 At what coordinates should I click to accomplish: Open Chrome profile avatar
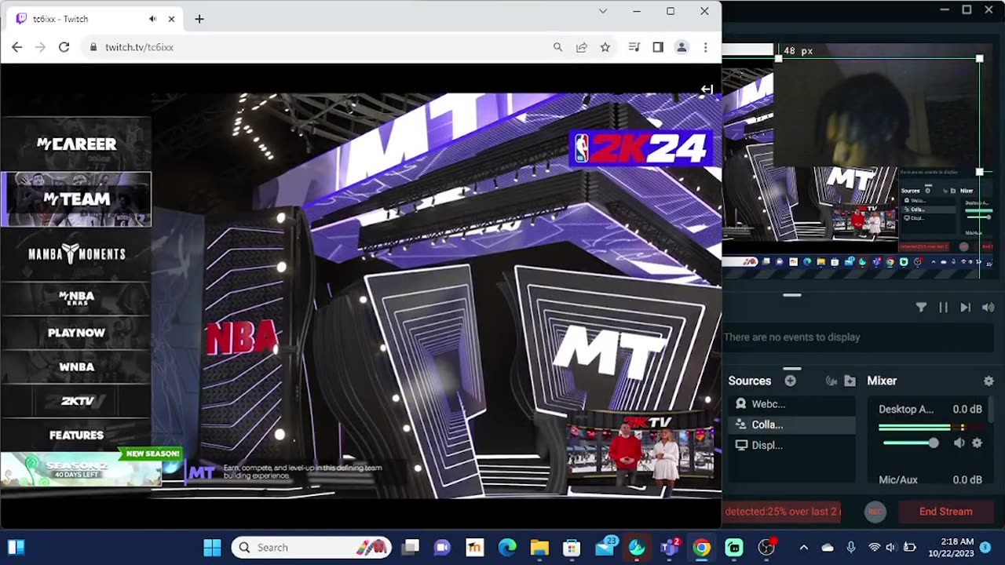682,47
